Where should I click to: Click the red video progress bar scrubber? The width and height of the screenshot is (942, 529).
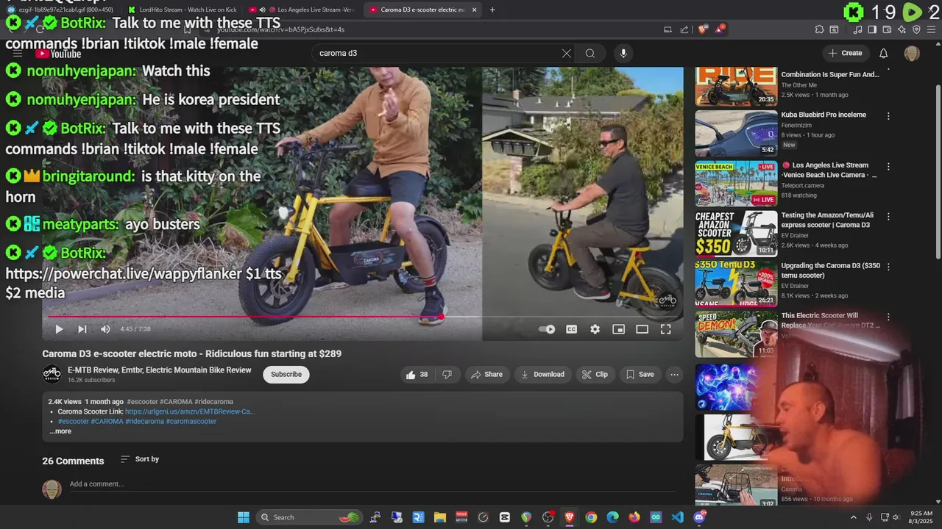441,317
